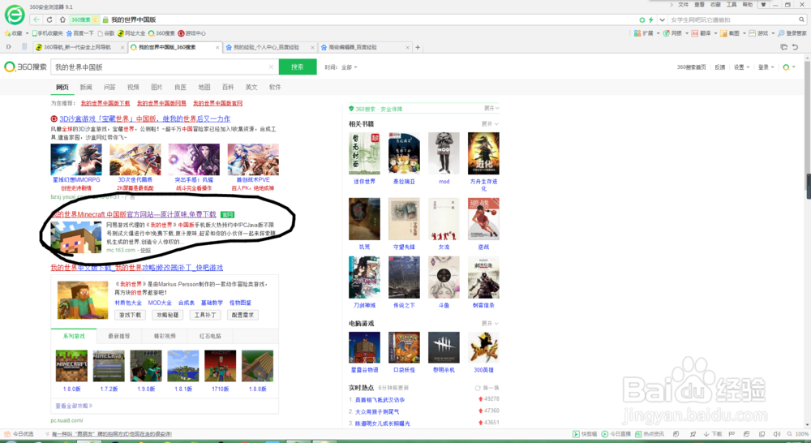Select the 新闻 search category tab
The width and height of the screenshot is (811, 443).
pyautogui.click(x=86, y=87)
